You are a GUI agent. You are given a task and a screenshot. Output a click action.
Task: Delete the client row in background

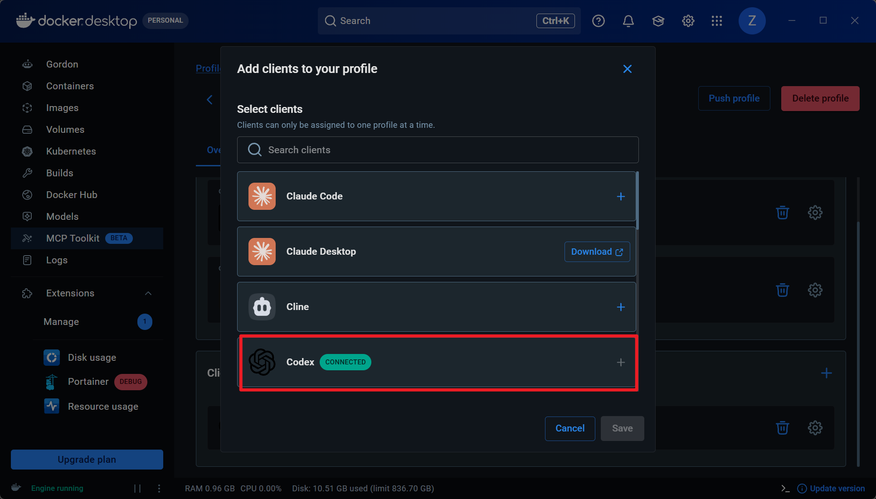pyautogui.click(x=783, y=428)
